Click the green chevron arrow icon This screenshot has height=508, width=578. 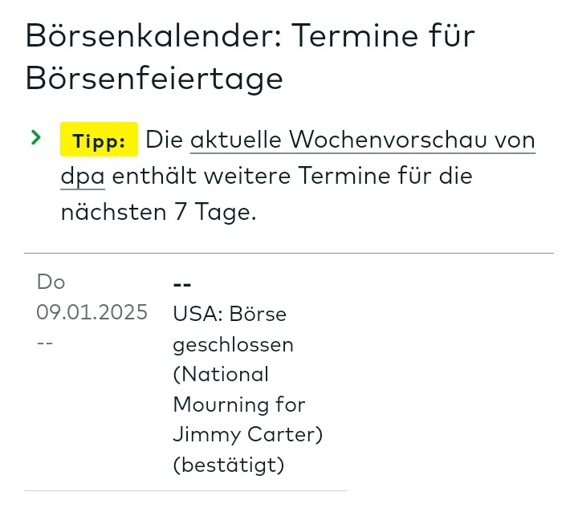35,137
